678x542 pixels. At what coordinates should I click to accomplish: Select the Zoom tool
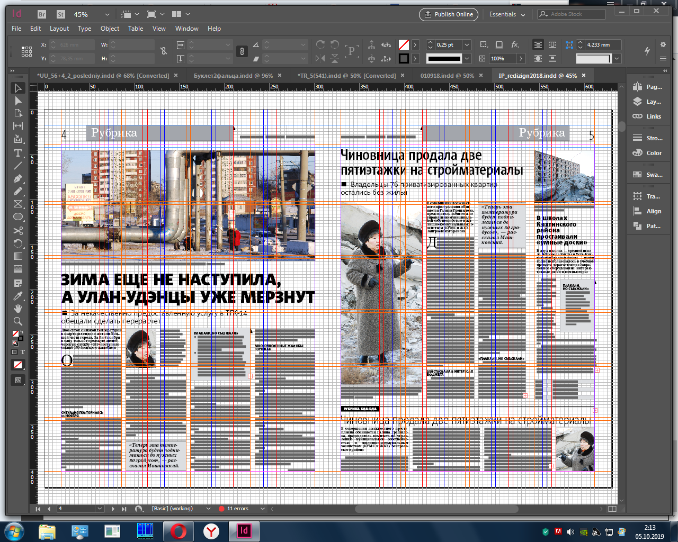18,321
